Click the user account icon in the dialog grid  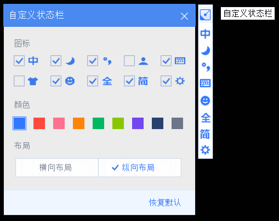143,61
